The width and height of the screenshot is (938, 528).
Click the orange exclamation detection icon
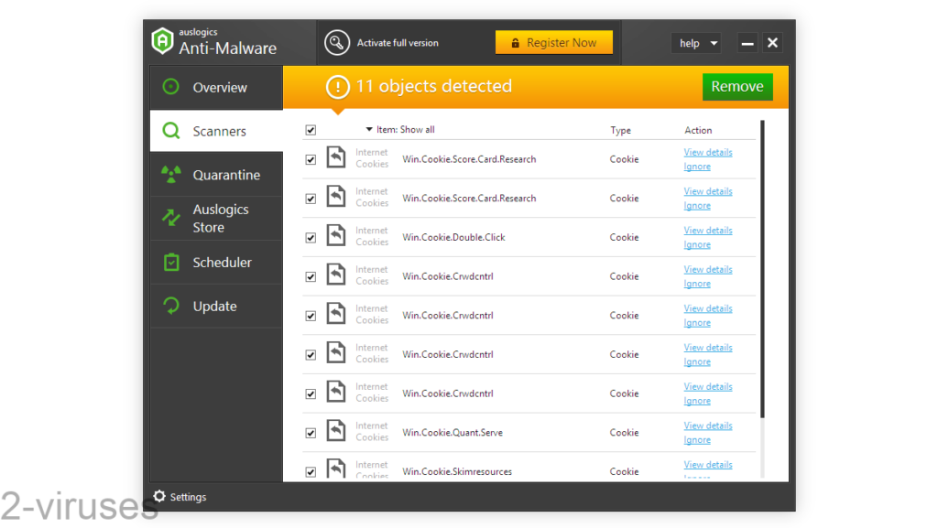click(337, 86)
